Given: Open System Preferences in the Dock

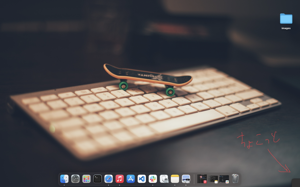Looking at the screenshot, I should point(75,179).
